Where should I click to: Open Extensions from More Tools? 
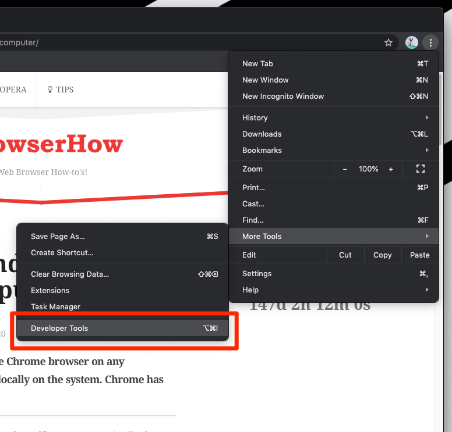(x=123, y=290)
